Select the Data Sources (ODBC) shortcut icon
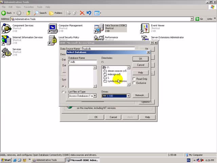217x163 pixels. (x=99, y=29)
